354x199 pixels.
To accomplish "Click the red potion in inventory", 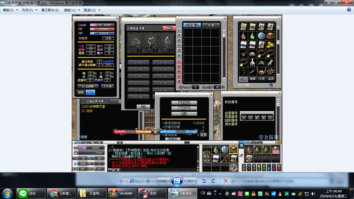I will point(243,36).
